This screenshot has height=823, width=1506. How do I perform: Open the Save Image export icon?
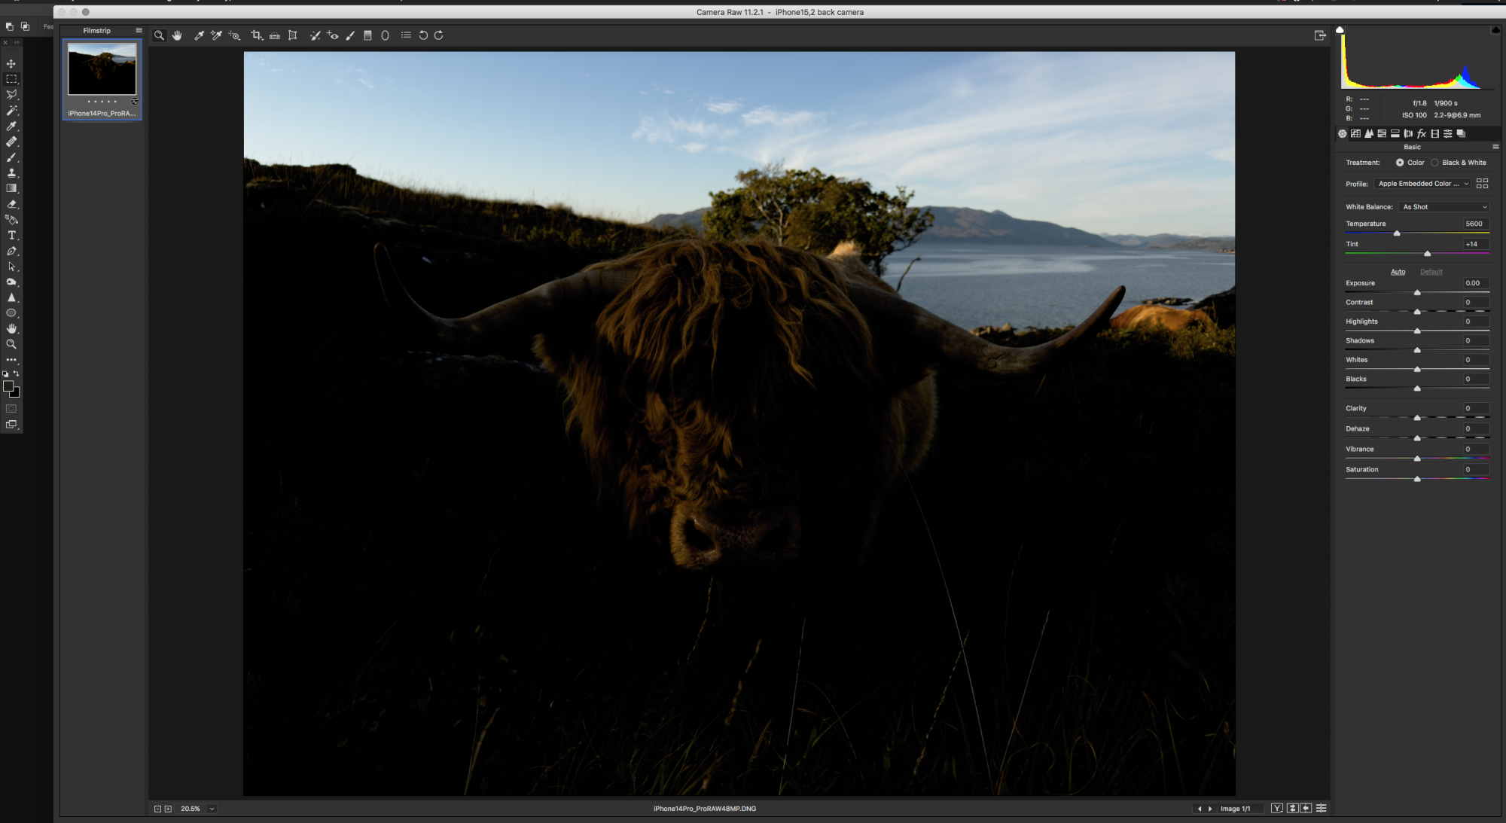pos(1319,35)
